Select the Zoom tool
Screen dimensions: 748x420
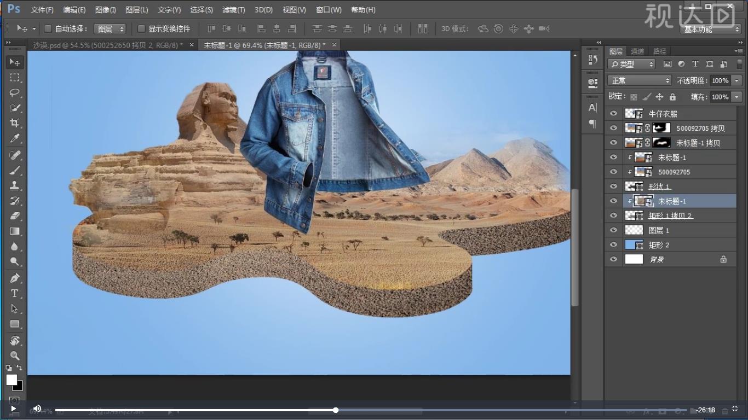15,355
